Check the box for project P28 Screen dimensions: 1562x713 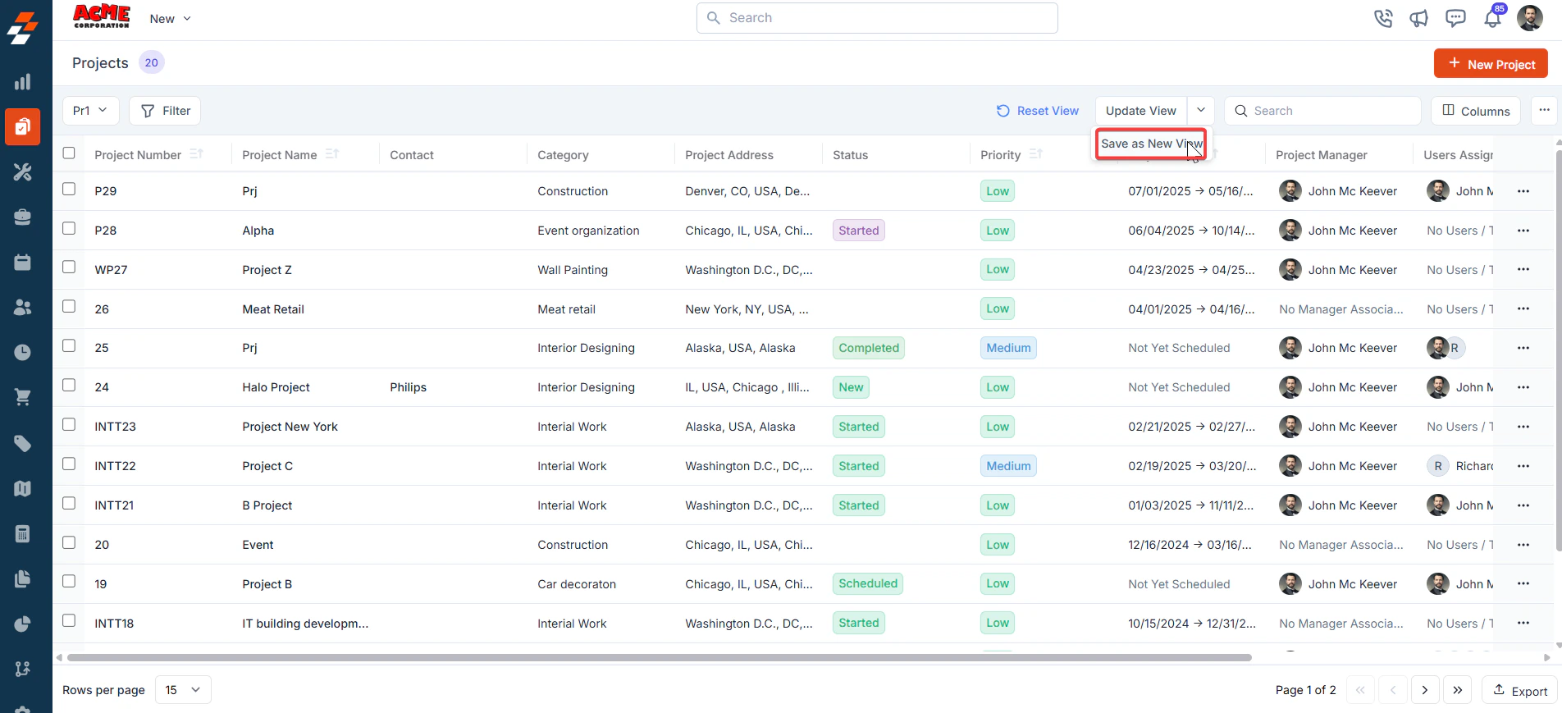pyautogui.click(x=69, y=228)
